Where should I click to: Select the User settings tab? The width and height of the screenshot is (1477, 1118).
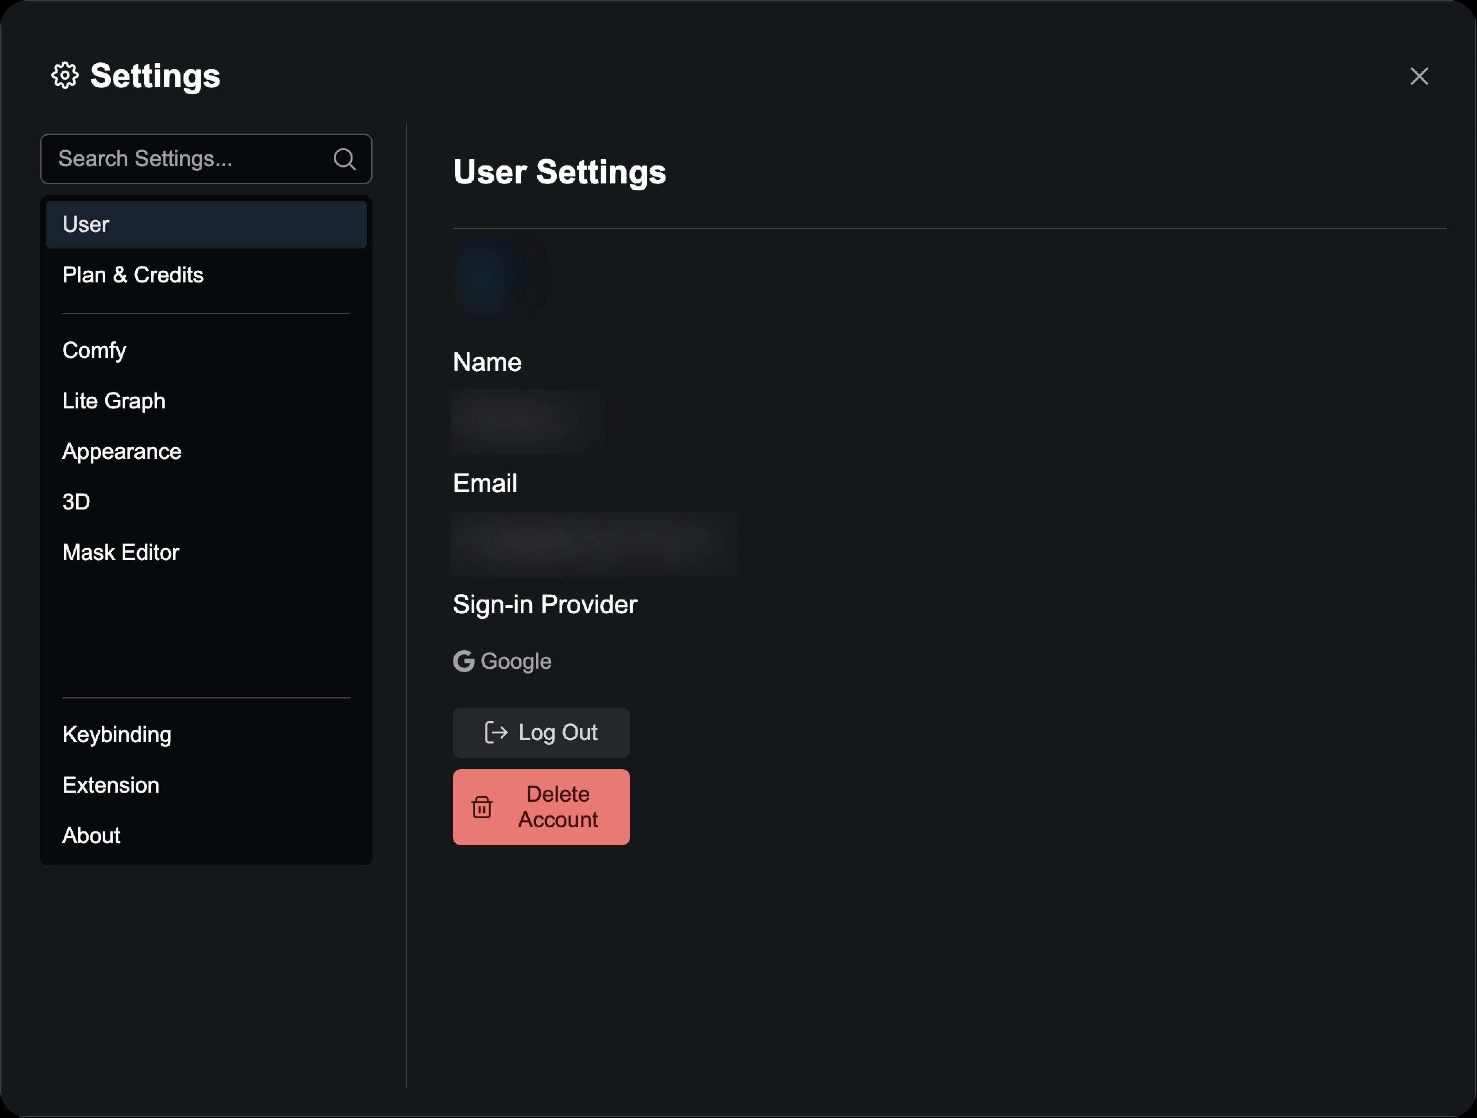click(x=86, y=224)
